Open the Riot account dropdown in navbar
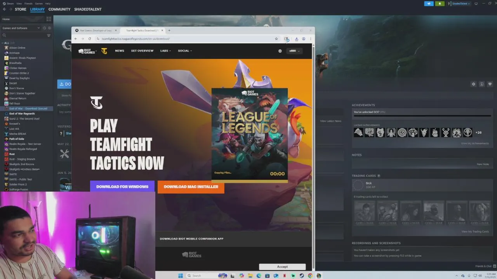The height and width of the screenshot is (279, 497). pyautogui.click(x=294, y=51)
